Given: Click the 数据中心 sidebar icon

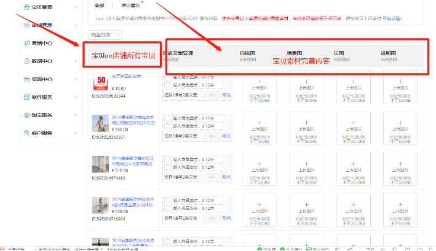Looking at the screenshot, I should click(26, 61).
